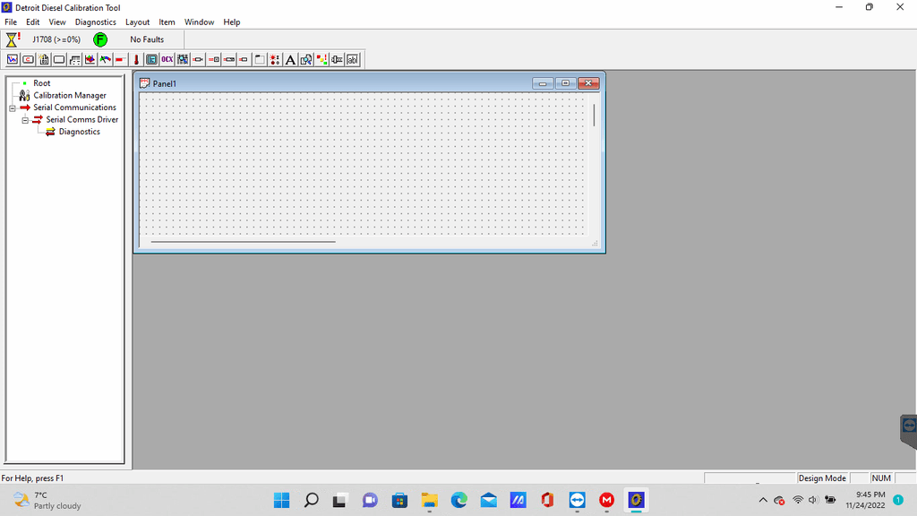
Task: Open the Item menu
Action: point(167,21)
